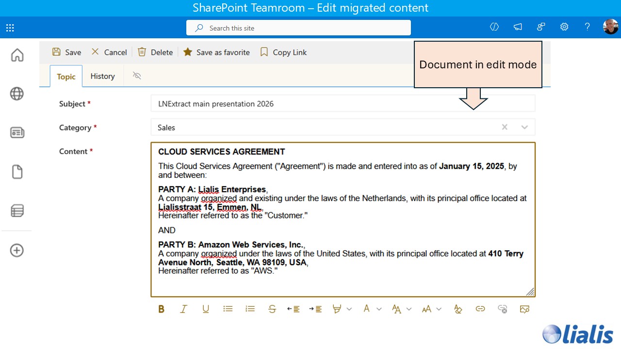Viewport: 621px width, 349px height.
Task: Toggle bold formatting in the content editor
Action: click(x=161, y=309)
